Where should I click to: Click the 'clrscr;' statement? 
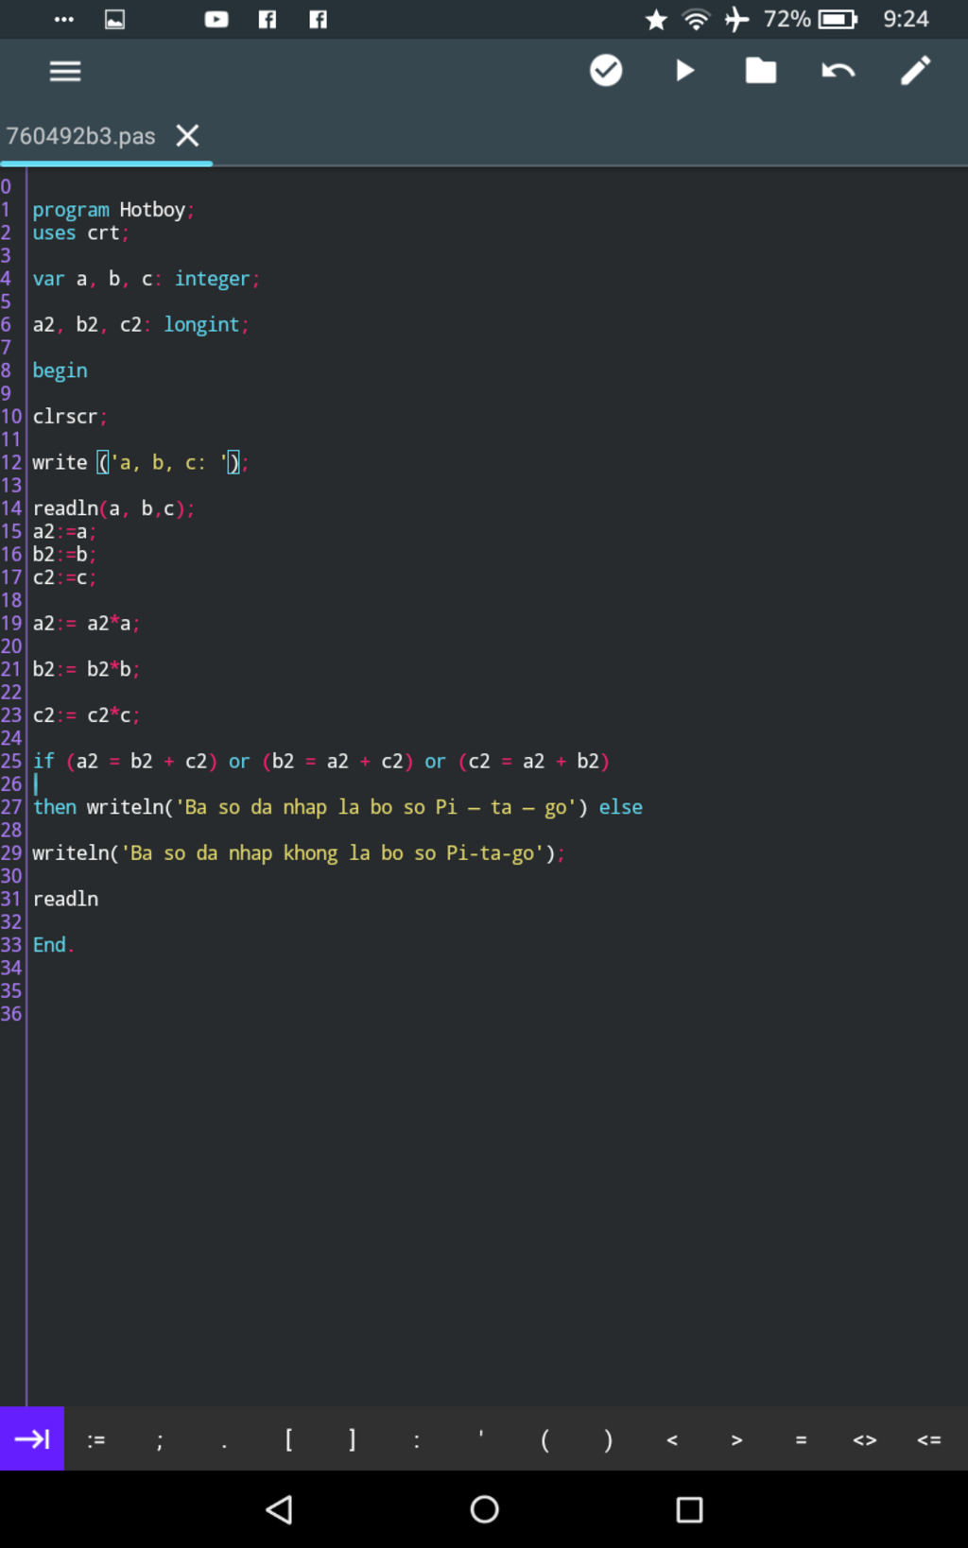70,417
